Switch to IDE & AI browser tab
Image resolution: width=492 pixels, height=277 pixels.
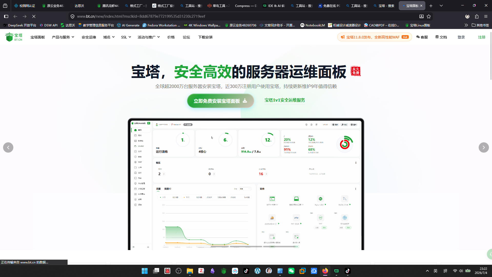point(274,6)
